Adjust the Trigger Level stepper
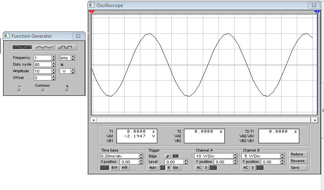The width and height of the screenshot is (324, 190). 186,162
